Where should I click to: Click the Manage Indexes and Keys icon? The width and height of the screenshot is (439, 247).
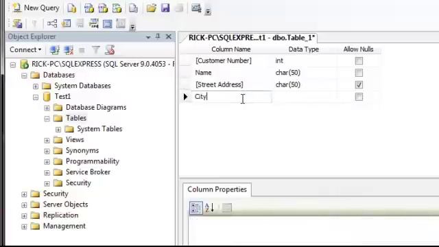[x=67, y=23]
